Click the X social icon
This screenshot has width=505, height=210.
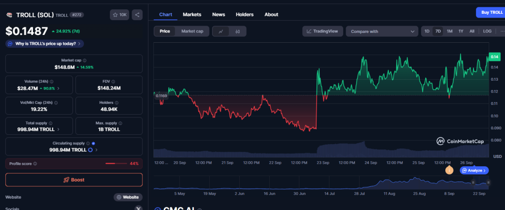pos(138,208)
